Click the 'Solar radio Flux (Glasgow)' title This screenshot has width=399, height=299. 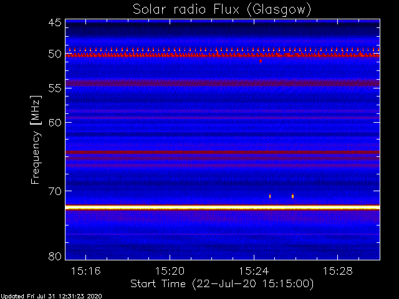point(222,9)
